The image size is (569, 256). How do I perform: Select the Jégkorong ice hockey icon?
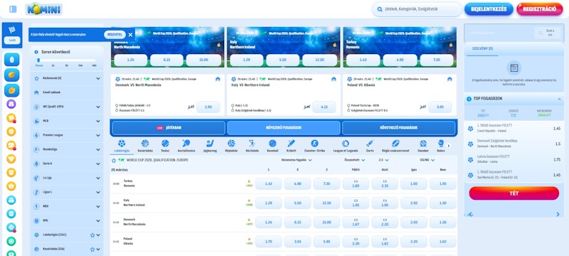point(210,144)
